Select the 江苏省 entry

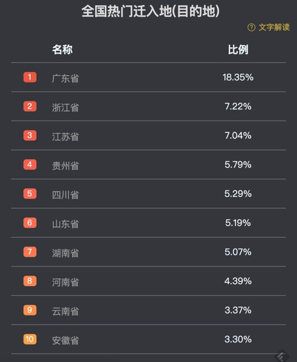66,137
